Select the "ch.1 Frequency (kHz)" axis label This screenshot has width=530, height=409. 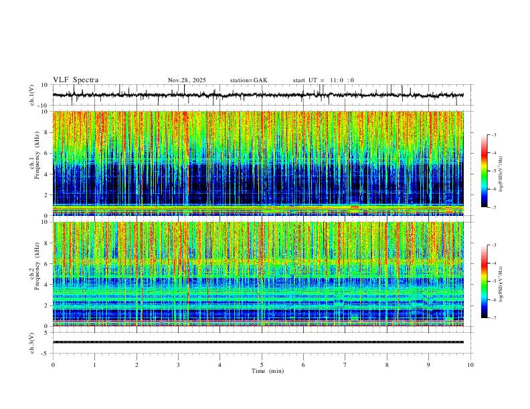[35, 156]
